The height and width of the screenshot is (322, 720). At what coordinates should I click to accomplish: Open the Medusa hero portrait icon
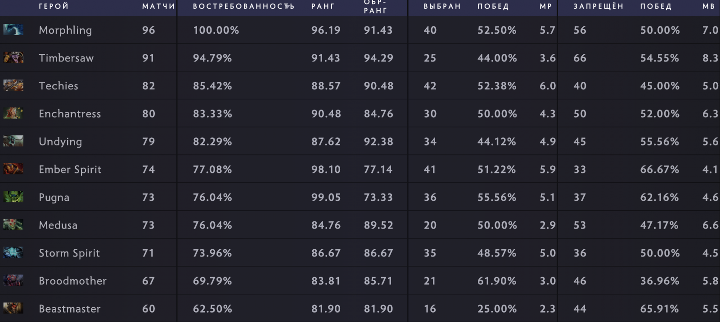pyautogui.click(x=13, y=225)
